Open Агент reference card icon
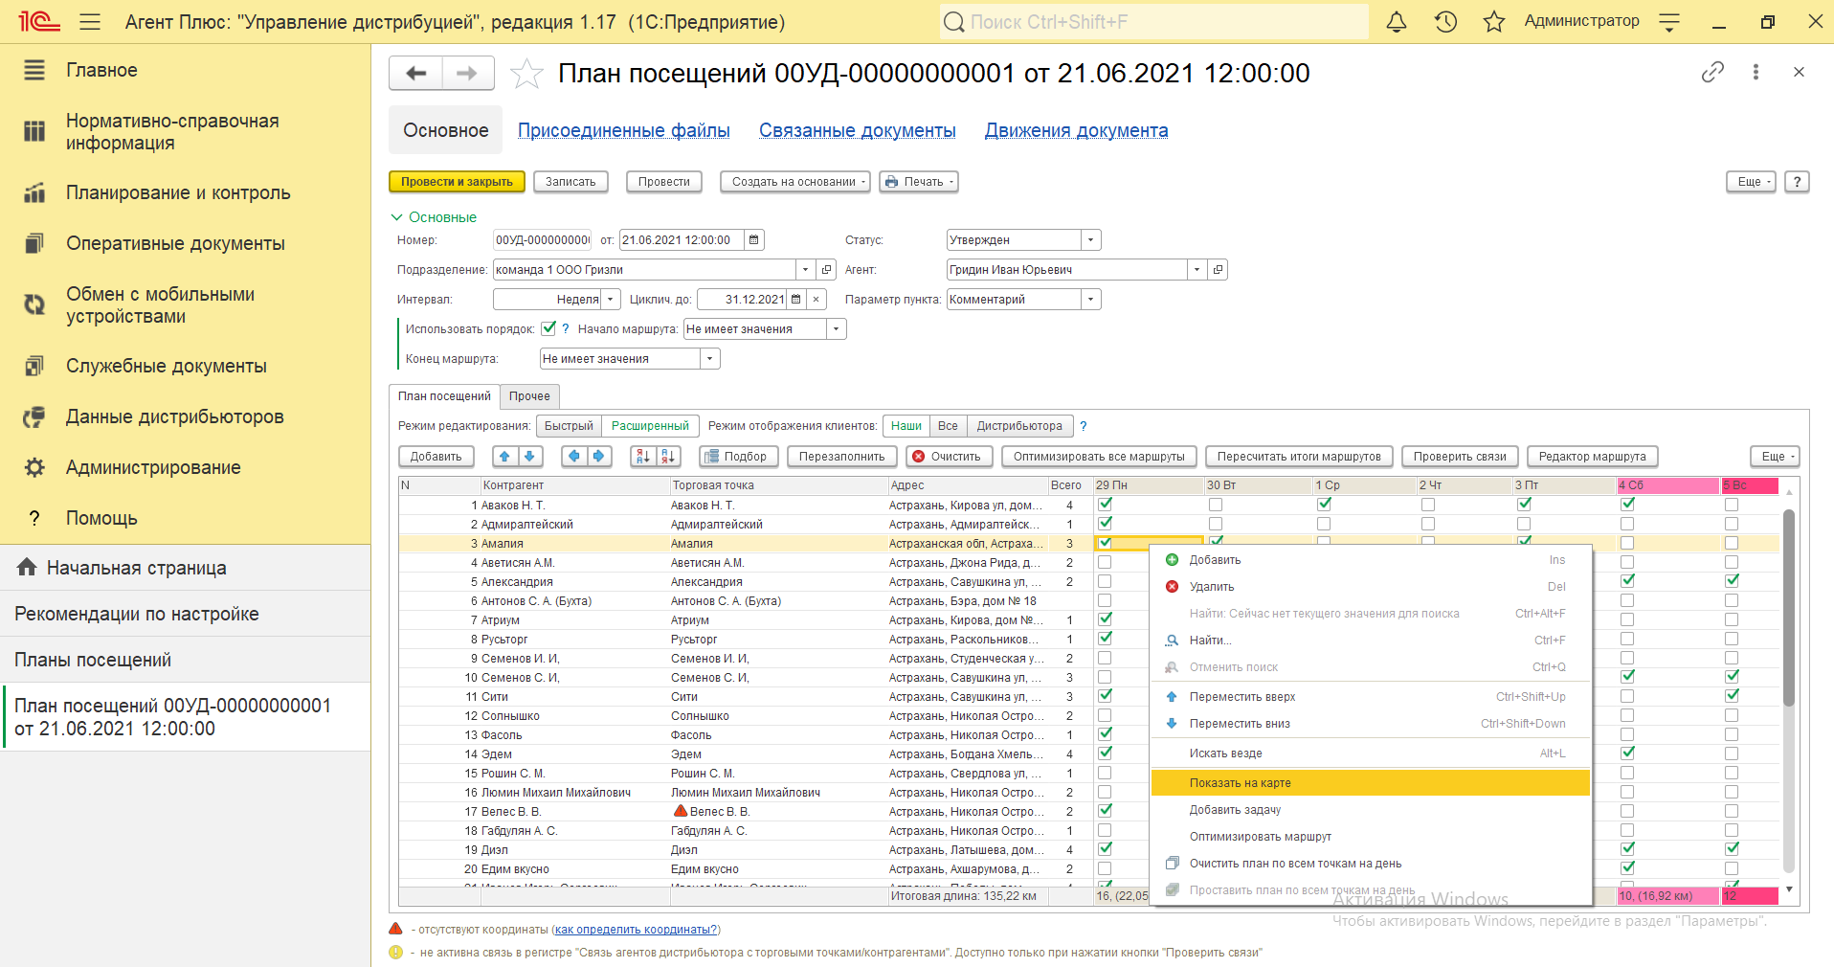Image resolution: width=1834 pixels, height=967 pixels. 1218,270
